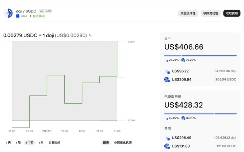
Task: Click the US$96.72 doji value
Action: pos(180,71)
